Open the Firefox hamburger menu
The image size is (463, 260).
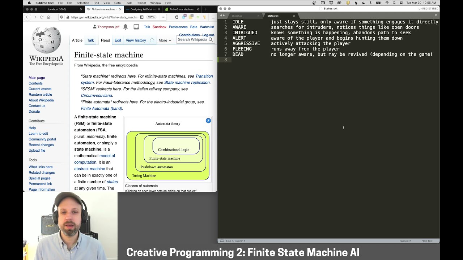214,17
